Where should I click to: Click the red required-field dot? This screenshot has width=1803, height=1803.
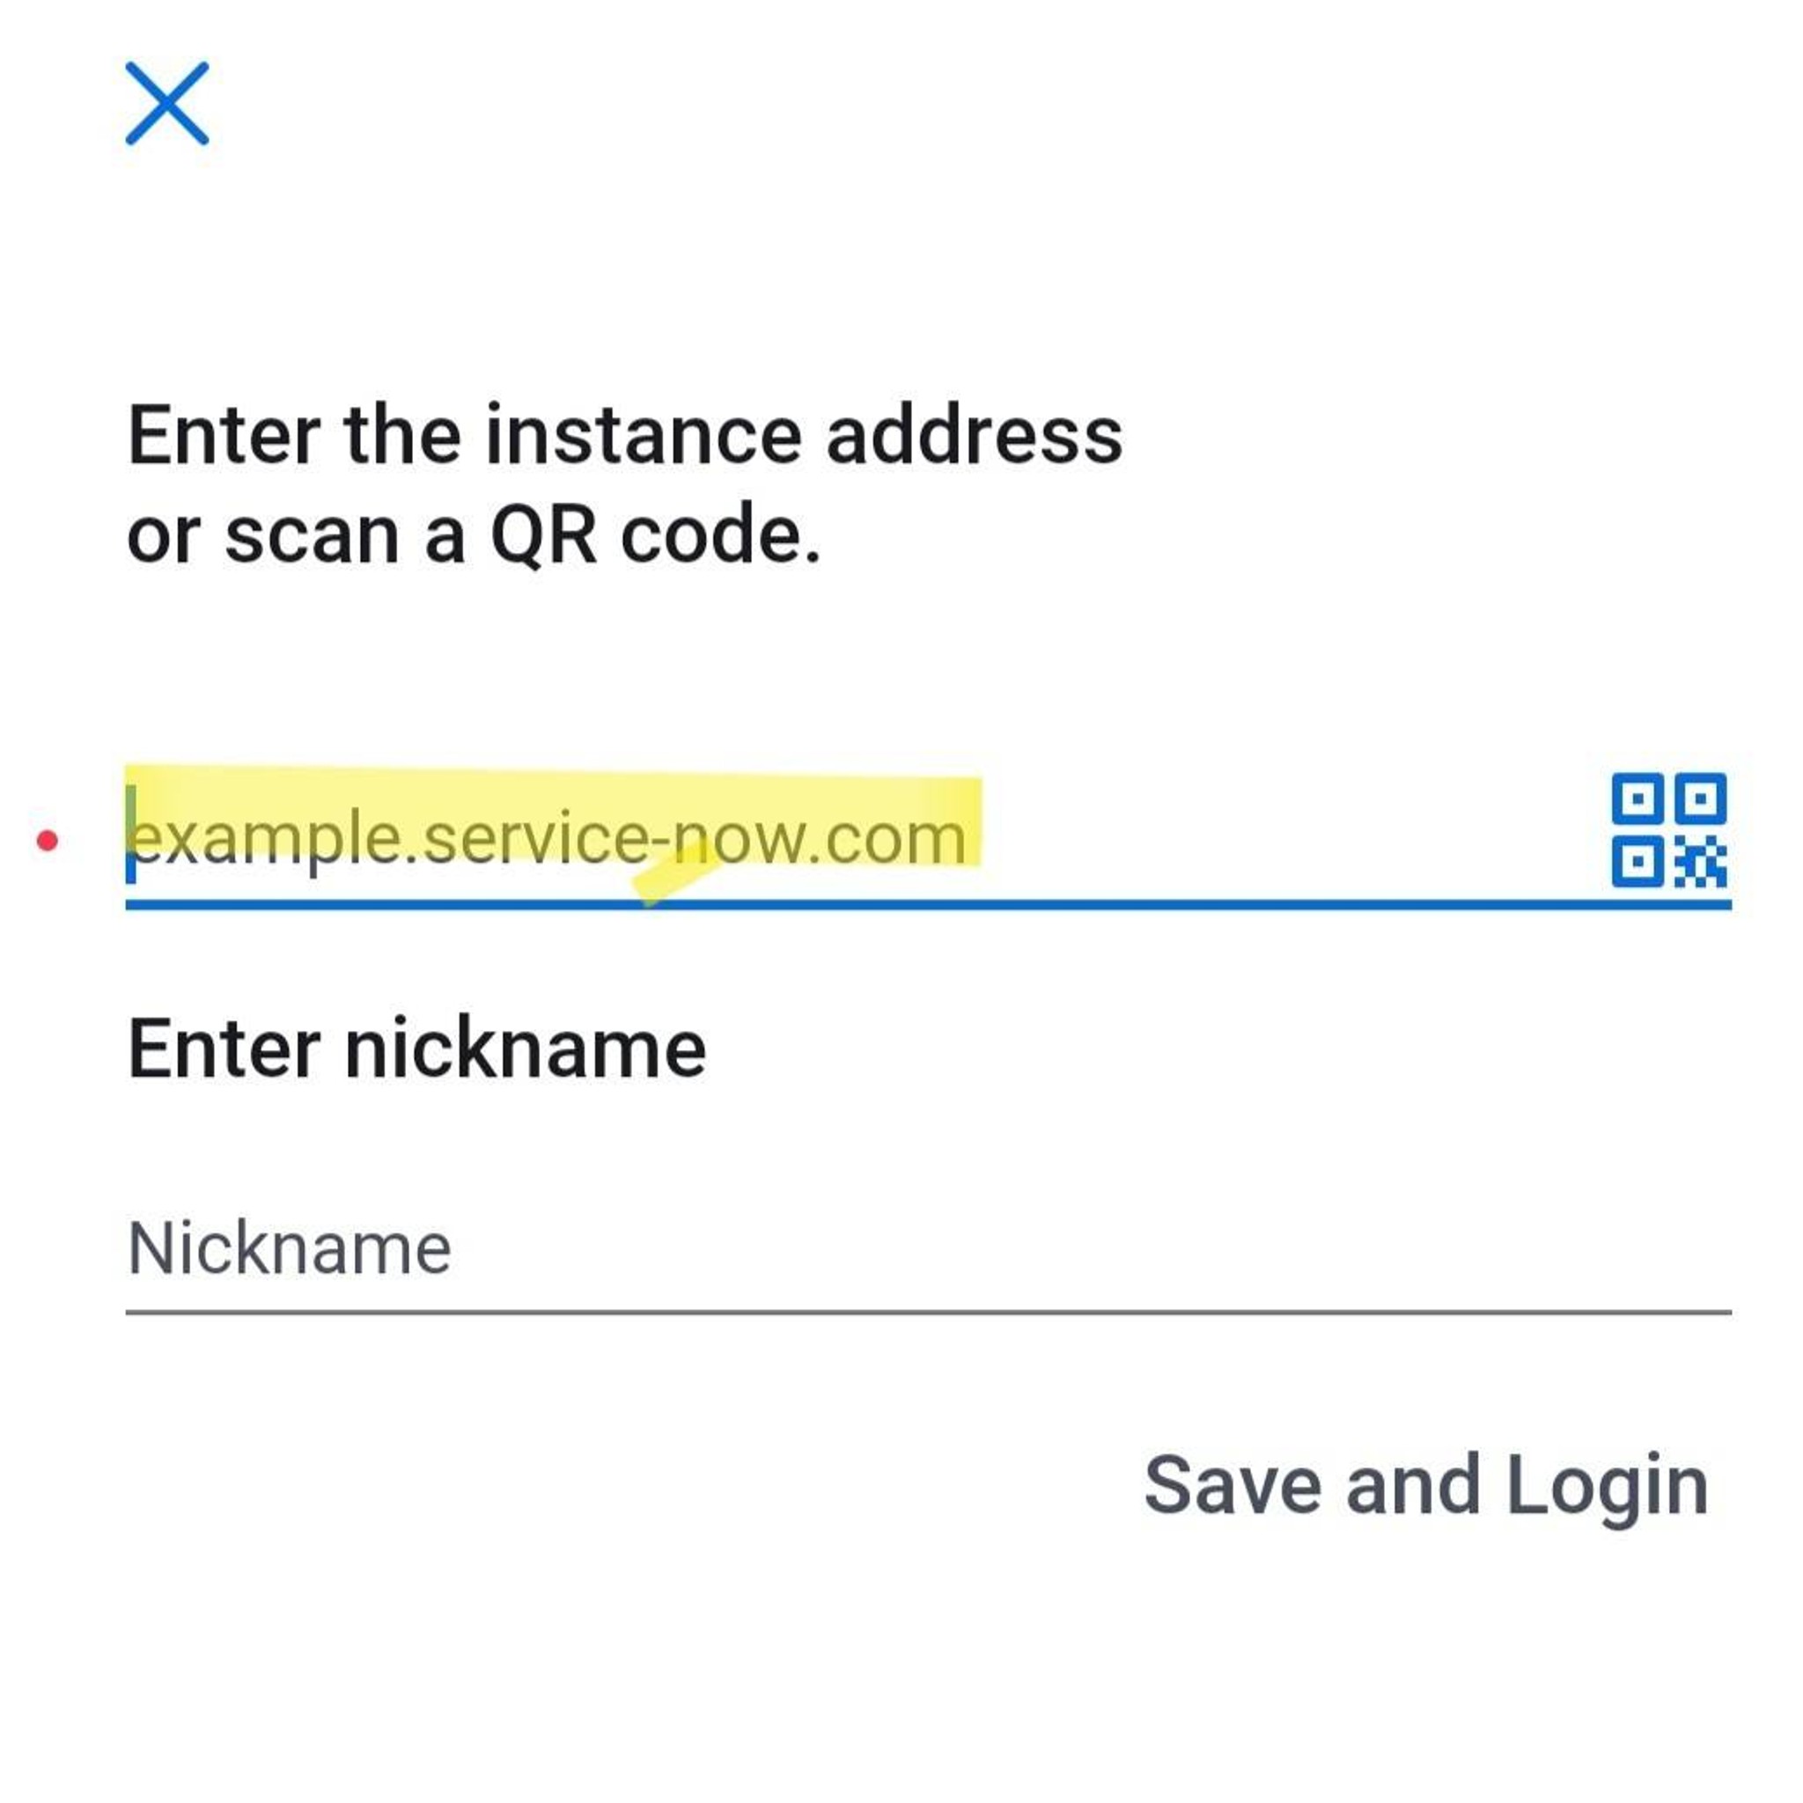click(x=48, y=841)
